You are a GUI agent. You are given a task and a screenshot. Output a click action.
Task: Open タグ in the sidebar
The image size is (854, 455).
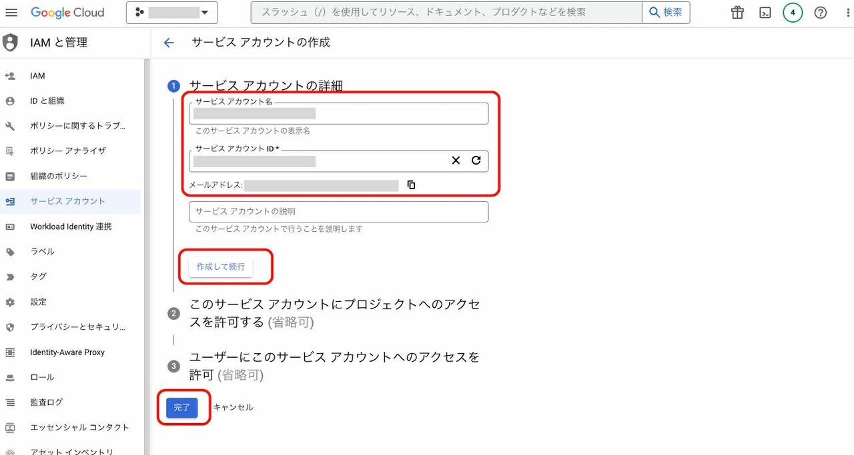pyautogui.click(x=70, y=276)
